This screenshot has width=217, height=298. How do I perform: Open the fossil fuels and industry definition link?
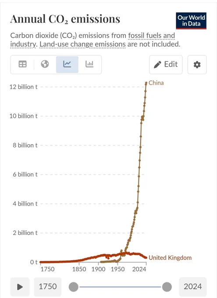point(92,40)
